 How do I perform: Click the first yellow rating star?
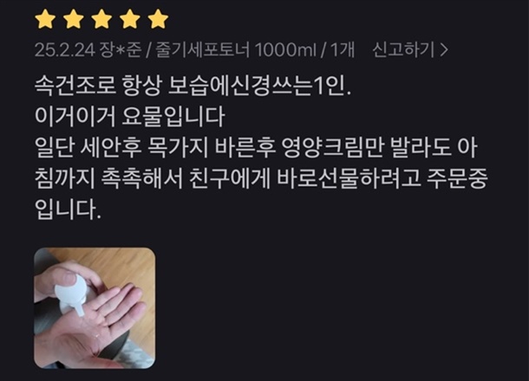pyautogui.click(x=45, y=20)
